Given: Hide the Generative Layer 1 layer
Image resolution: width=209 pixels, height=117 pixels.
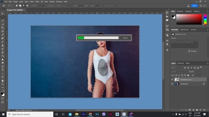Looking at the screenshot, I should coord(172,80).
